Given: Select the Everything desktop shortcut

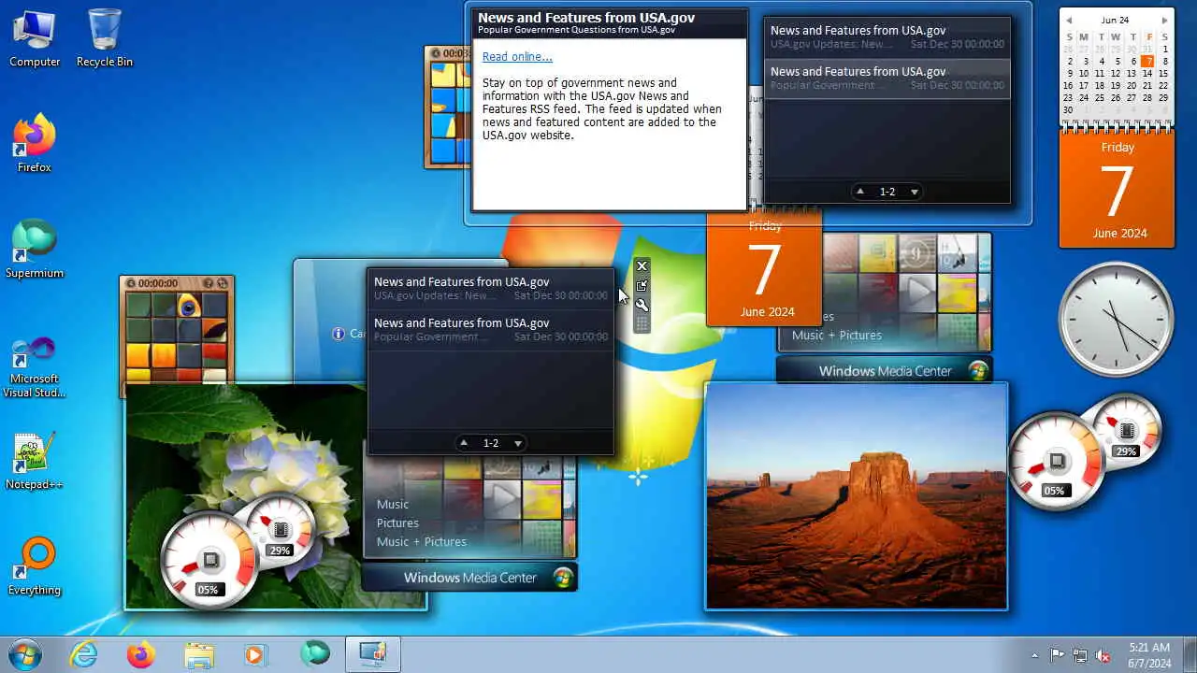Looking at the screenshot, I should 35,566.
